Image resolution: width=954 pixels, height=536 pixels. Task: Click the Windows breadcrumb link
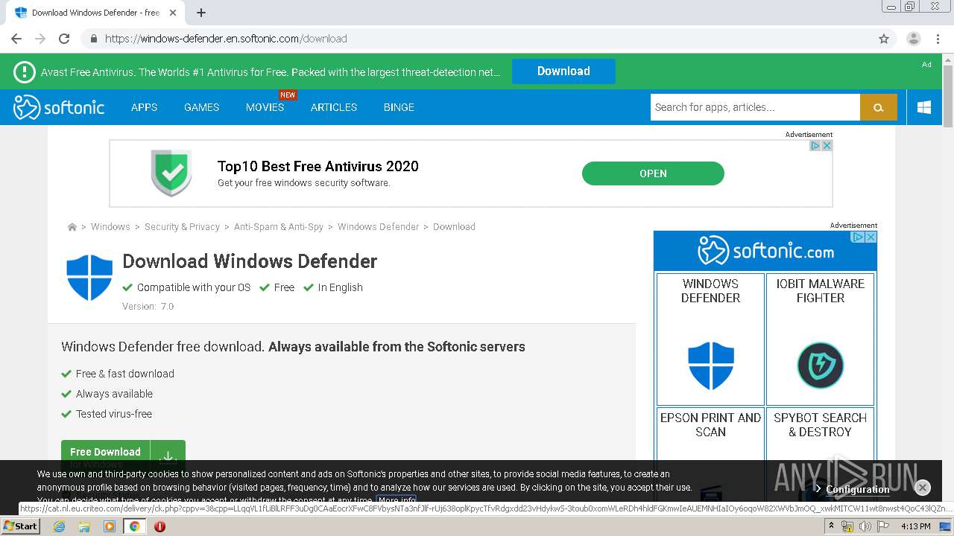(110, 227)
